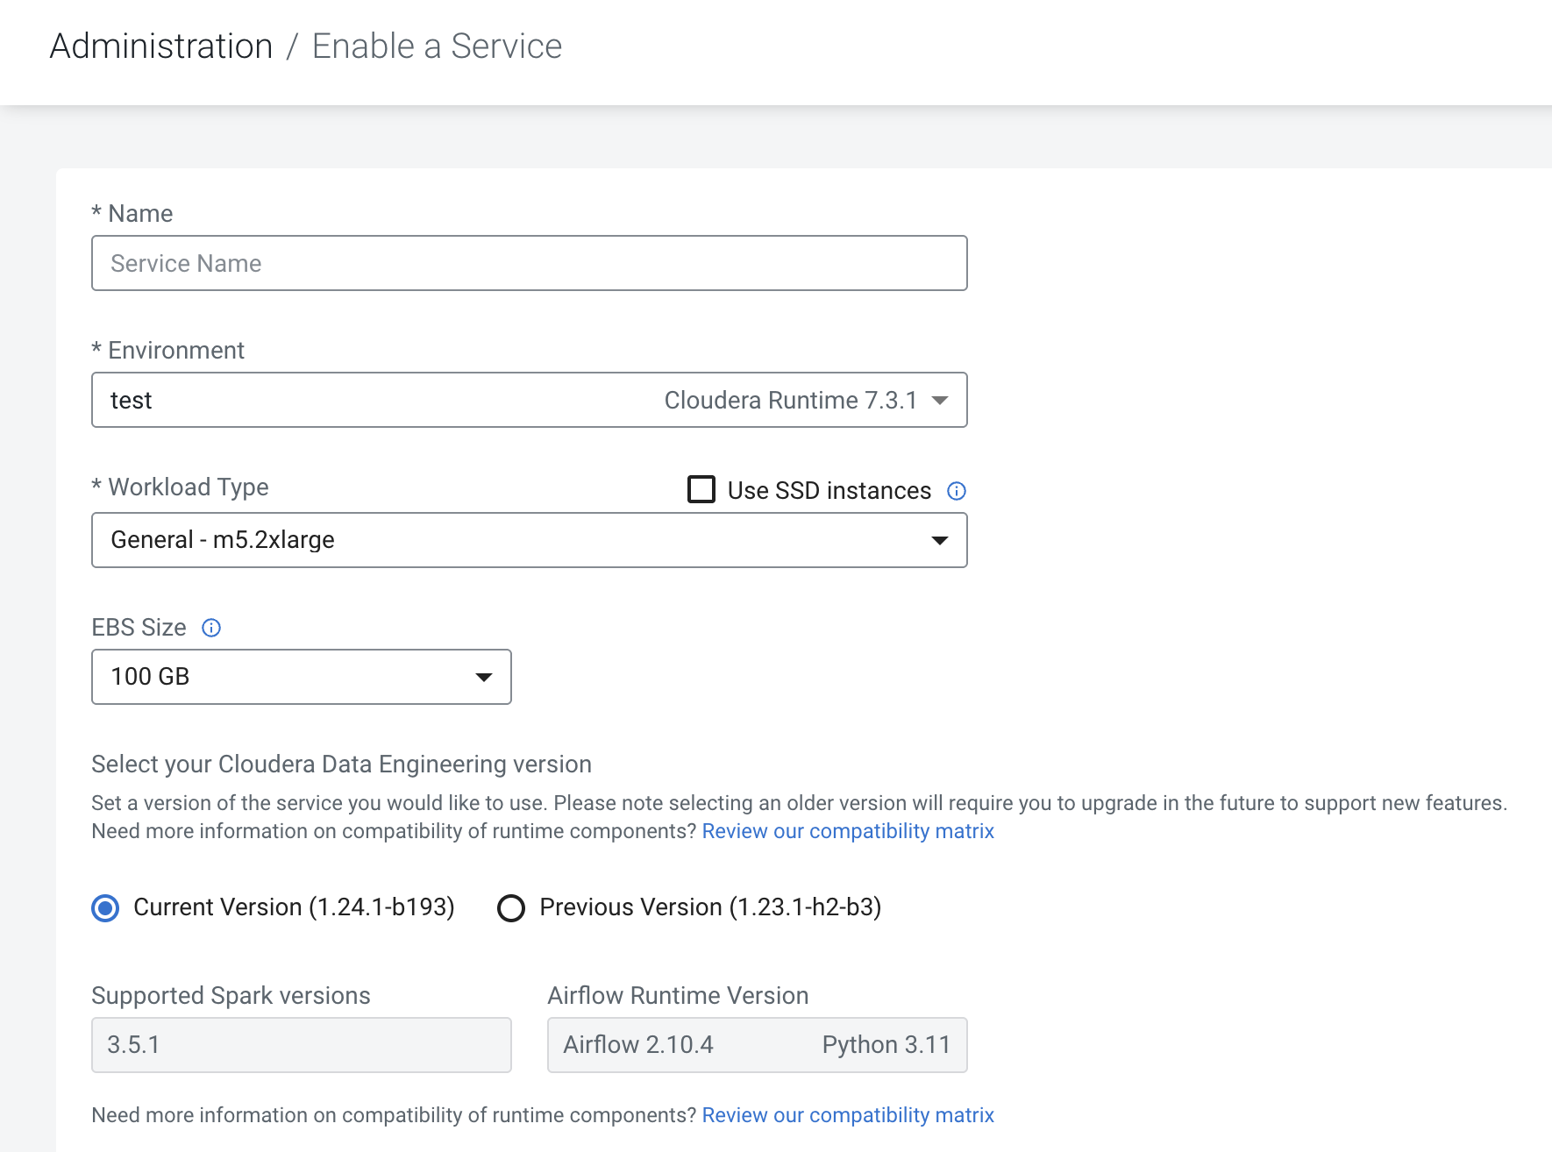The image size is (1552, 1152).
Task: Click the Cloudera Runtime 7.3.1 text
Action: pyautogui.click(x=790, y=401)
